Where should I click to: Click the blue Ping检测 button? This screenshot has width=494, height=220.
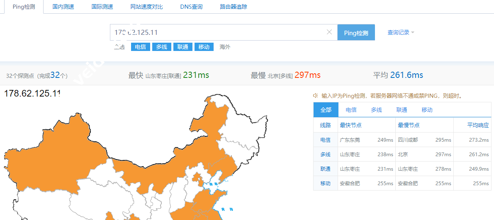click(356, 32)
